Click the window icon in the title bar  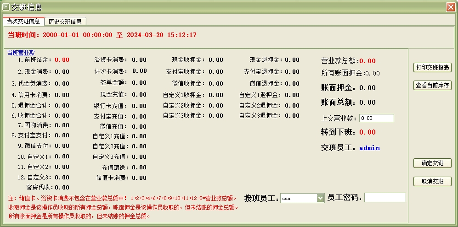pyautogui.click(x=6, y=7)
